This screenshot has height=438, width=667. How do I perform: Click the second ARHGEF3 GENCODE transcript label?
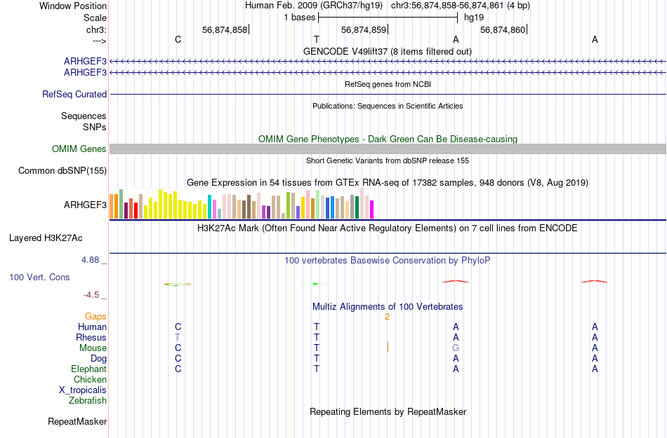85,73
